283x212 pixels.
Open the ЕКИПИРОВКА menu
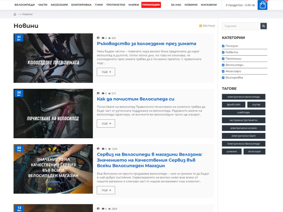pyautogui.click(x=81, y=5)
